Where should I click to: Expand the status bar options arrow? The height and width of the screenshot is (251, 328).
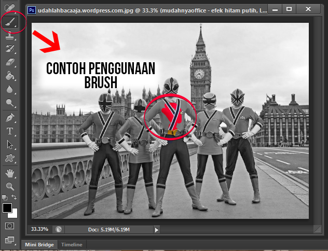pyautogui.click(x=156, y=230)
